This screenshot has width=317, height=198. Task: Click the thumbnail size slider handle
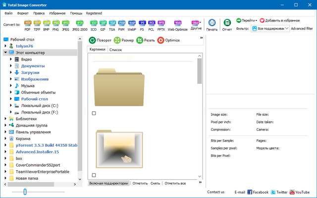25,192
